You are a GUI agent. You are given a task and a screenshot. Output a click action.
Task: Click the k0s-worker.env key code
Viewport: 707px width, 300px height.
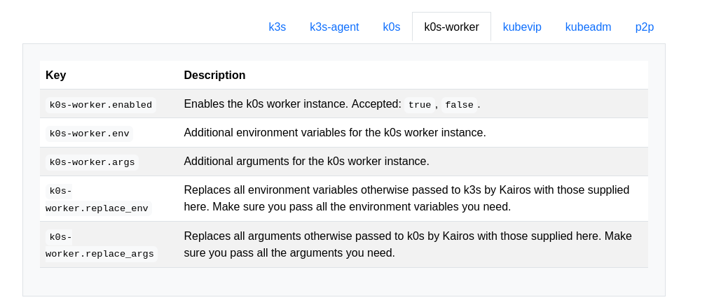[89, 134]
